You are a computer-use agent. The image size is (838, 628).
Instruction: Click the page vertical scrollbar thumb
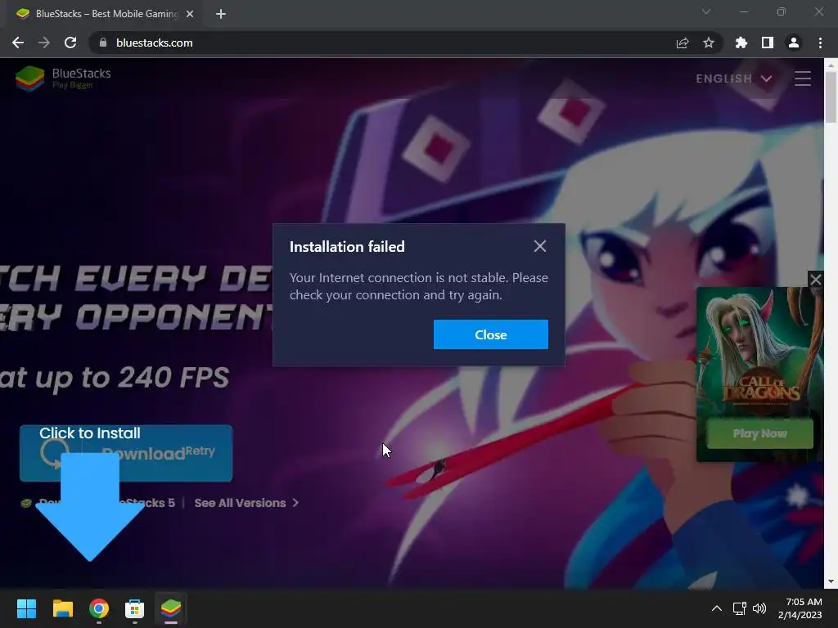click(x=831, y=96)
